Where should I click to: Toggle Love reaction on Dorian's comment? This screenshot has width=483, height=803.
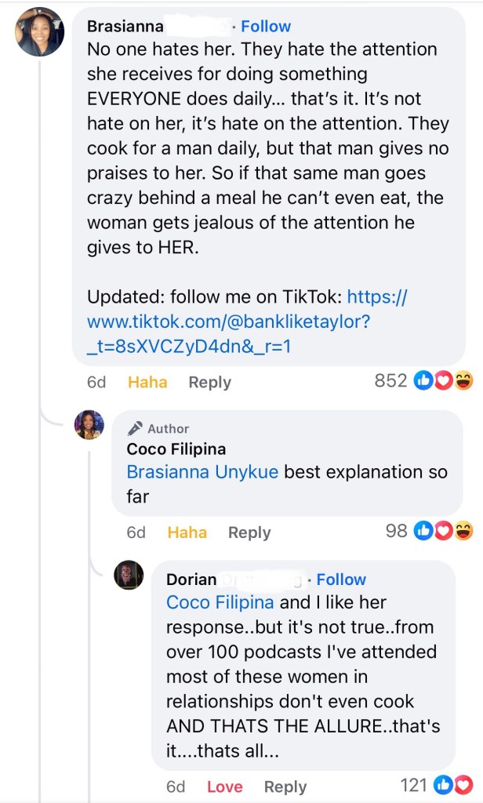(x=224, y=787)
